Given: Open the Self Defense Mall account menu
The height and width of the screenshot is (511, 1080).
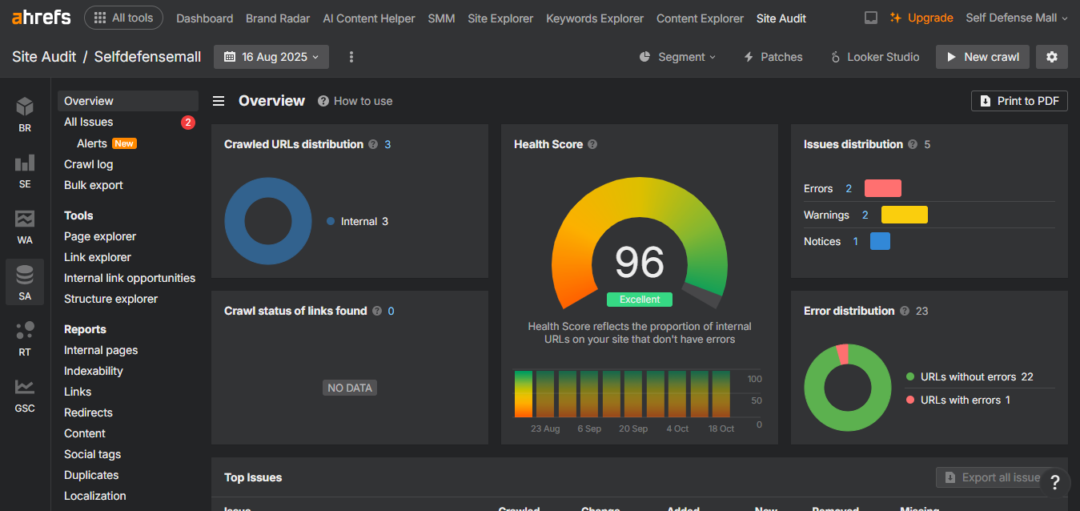Looking at the screenshot, I should (x=1017, y=18).
